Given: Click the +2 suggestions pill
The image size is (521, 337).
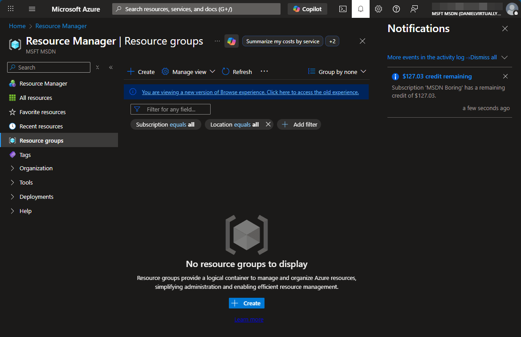Looking at the screenshot, I should click(x=332, y=41).
